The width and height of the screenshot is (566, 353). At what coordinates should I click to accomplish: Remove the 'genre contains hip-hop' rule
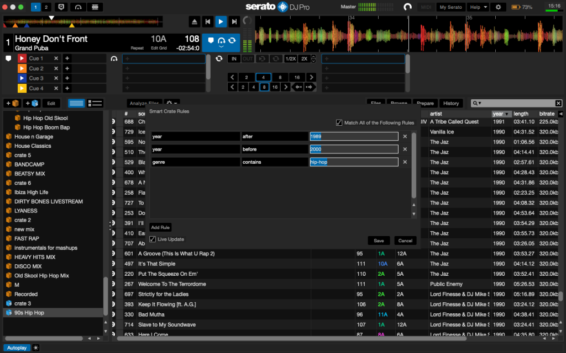coord(405,162)
